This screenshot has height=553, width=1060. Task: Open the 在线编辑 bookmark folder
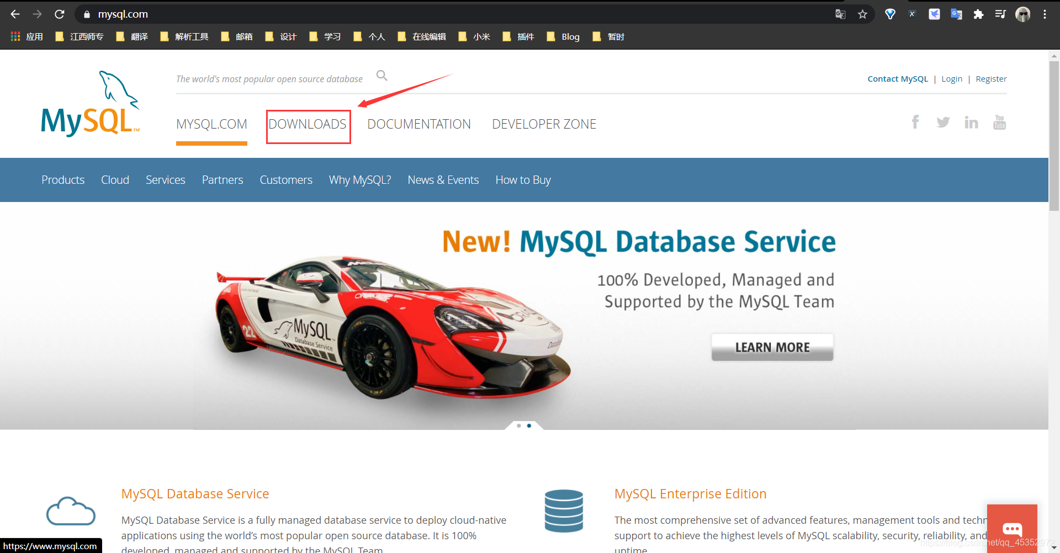[x=422, y=36]
